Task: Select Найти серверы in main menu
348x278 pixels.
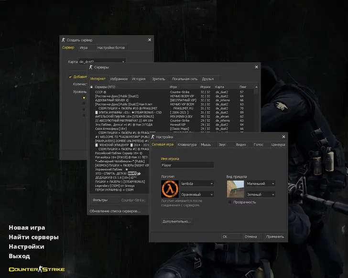Action: click(x=33, y=237)
